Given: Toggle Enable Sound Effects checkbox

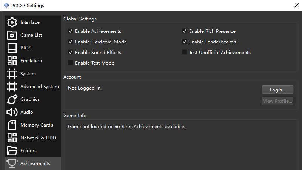Looking at the screenshot, I should tap(71, 53).
